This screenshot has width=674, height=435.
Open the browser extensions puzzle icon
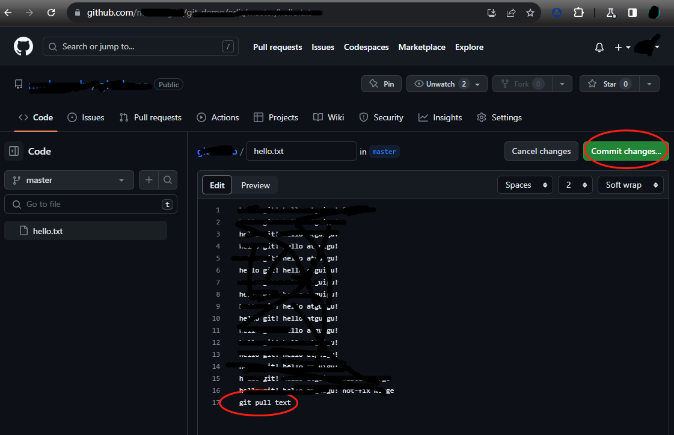click(578, 13)
